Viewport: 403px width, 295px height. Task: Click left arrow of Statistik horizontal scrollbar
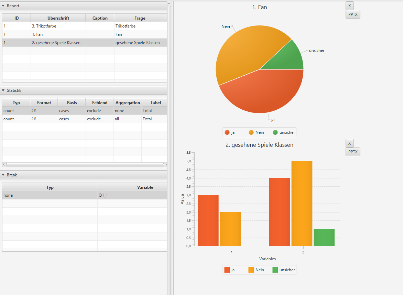[4, 165]
